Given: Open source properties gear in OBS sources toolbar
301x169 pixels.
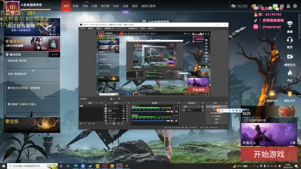Looking at the screenshot, I should click(x=114, y=124).
